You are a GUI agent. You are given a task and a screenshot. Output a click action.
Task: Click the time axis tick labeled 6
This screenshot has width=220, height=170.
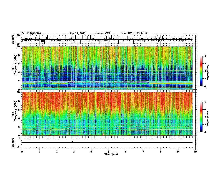pyautogui.click(x=126, y=152)
